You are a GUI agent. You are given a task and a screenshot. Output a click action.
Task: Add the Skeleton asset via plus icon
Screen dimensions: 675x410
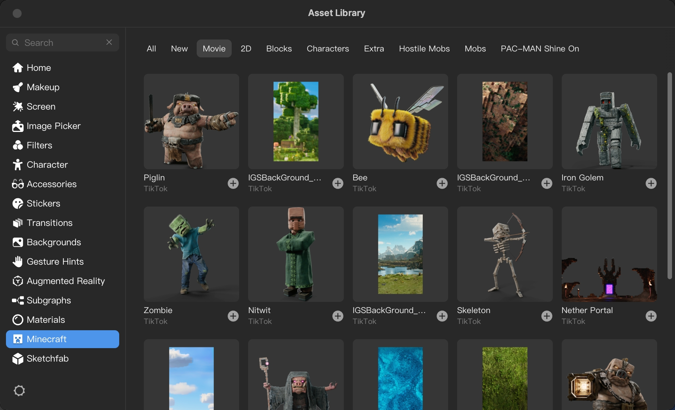[x=546, y=316]
